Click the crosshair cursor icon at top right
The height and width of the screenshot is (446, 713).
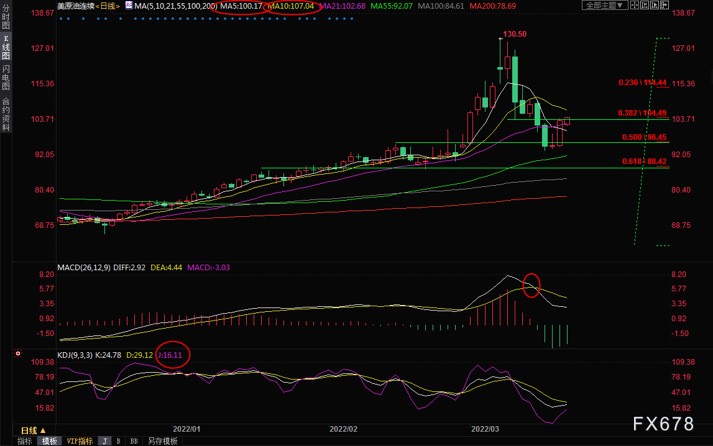[x=635, y=5]
